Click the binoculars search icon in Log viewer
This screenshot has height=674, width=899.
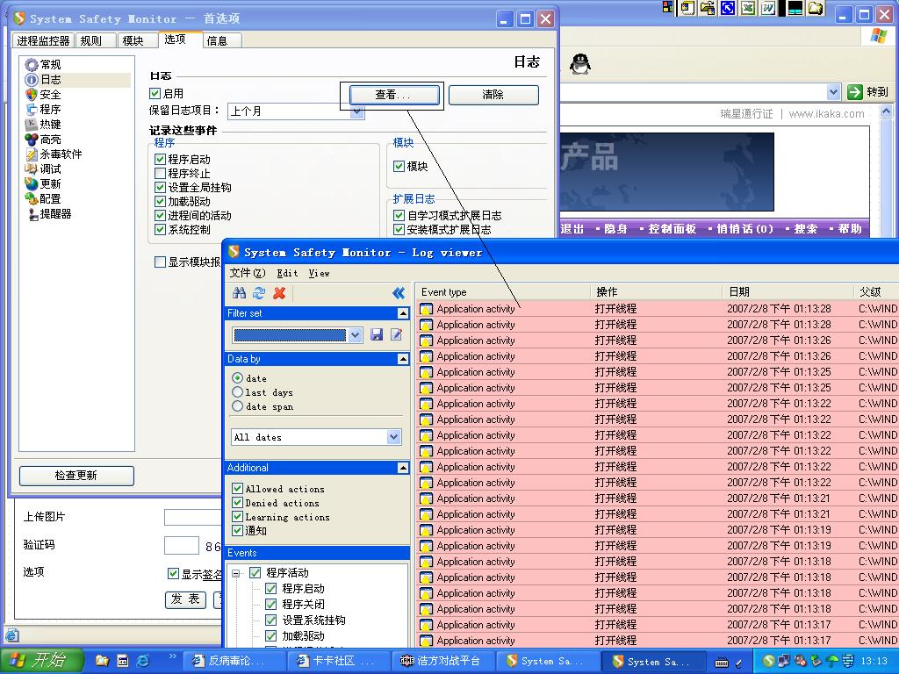tap(240, 293)
